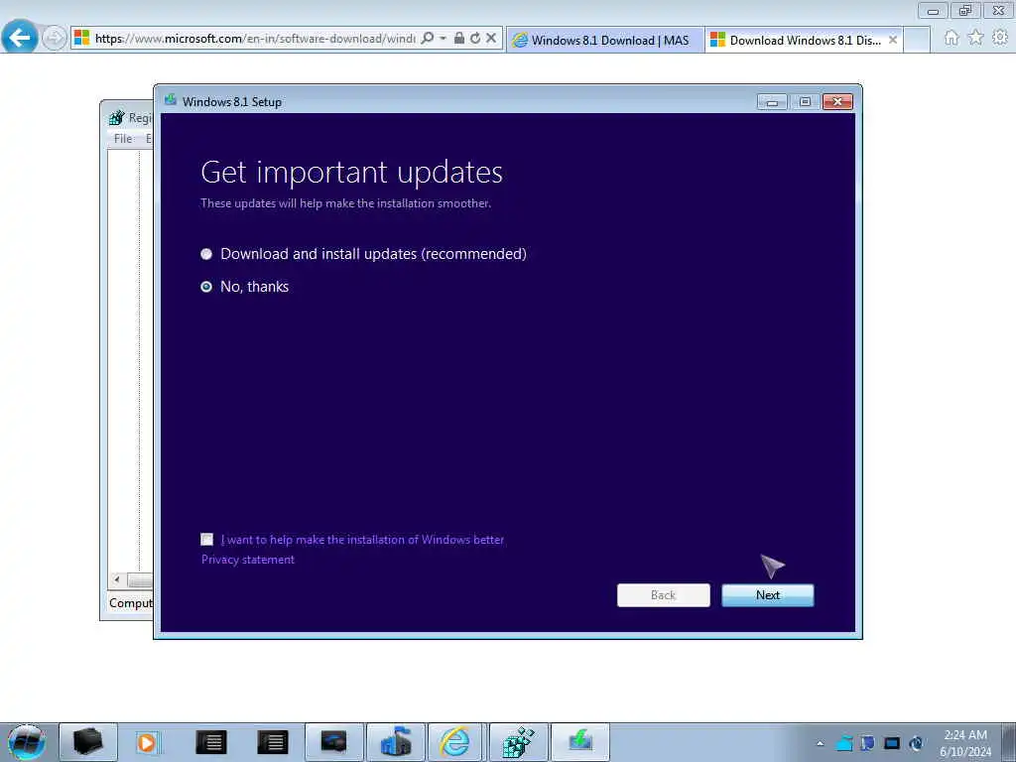The height and width of the screenshot is (762, 1016).
Task: Click the browser forward arrow
Action: click(x=55, y=38)
